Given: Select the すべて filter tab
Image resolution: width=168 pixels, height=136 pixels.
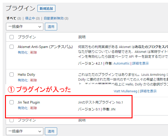Looking at the screenshot, I should tap(11, 18).
